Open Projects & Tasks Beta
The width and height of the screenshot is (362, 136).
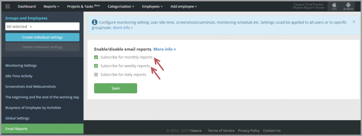tap(83, 6)
